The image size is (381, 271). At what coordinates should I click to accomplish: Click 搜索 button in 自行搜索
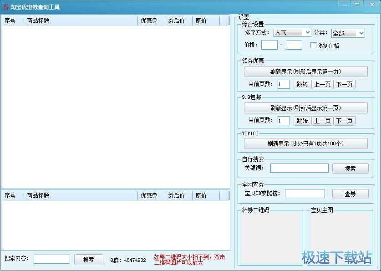pos(350,169)
